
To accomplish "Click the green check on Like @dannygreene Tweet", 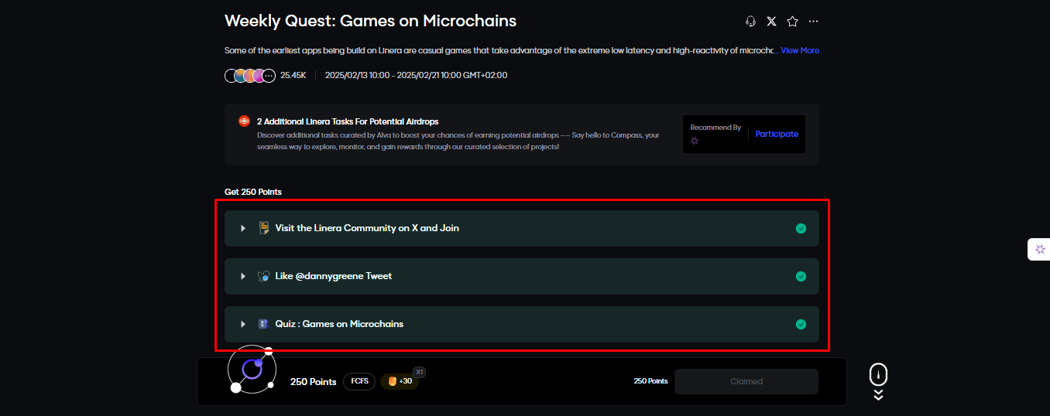I will [x=801, y=276].
